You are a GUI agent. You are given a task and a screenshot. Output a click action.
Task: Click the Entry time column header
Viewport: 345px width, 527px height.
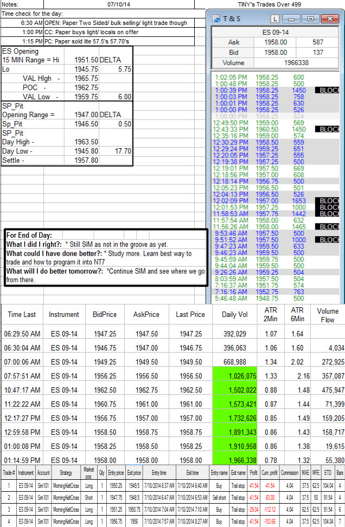[159, 473]
